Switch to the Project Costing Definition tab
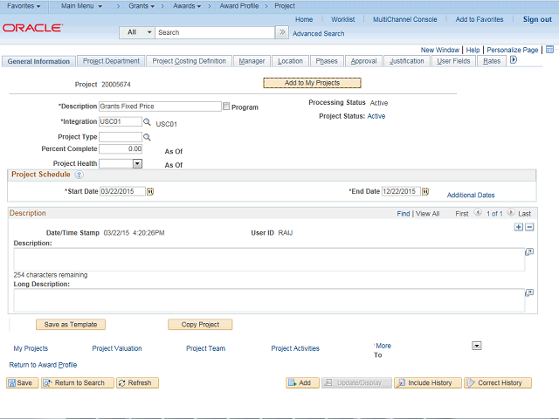 (189, 61)
